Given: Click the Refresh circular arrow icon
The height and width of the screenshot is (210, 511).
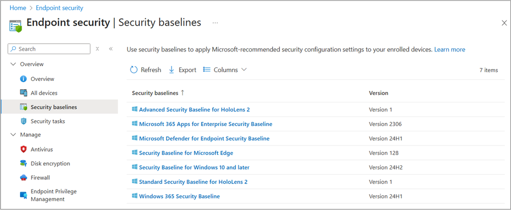Looking at the screenshot, I should pyautogui.click(x=134, y=70).
